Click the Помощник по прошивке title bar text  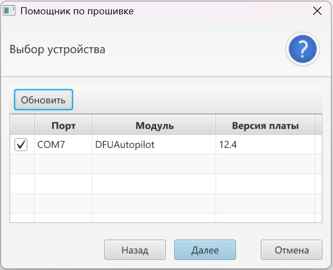77,11
